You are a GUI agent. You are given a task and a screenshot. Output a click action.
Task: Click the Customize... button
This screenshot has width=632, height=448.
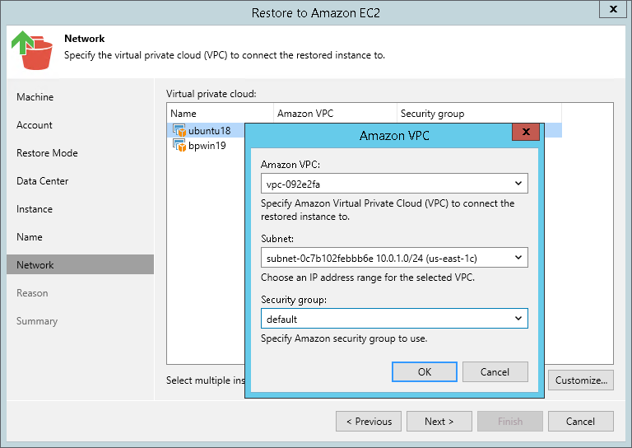581,380
